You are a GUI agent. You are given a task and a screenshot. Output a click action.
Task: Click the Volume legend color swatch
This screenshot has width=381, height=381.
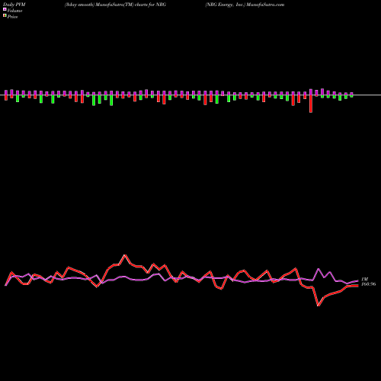(x=5, y=9)
